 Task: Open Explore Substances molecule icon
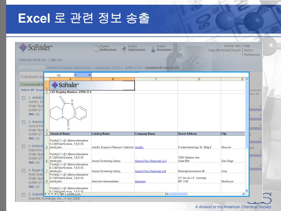tap(124, 48)
